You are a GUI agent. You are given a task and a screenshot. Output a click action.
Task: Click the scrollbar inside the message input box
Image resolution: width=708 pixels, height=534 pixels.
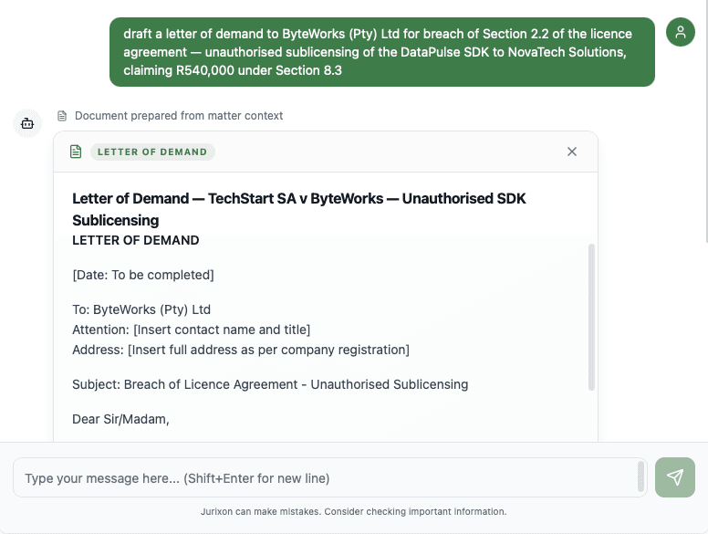click(x=641, y=476)
